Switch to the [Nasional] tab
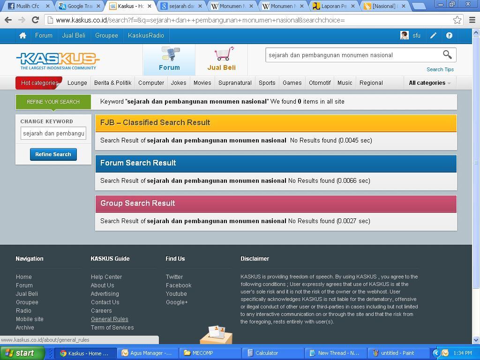 [x=383, y=6]
